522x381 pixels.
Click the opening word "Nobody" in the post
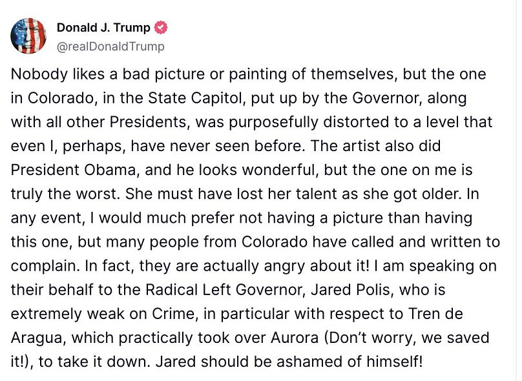[x=37, y=74]
